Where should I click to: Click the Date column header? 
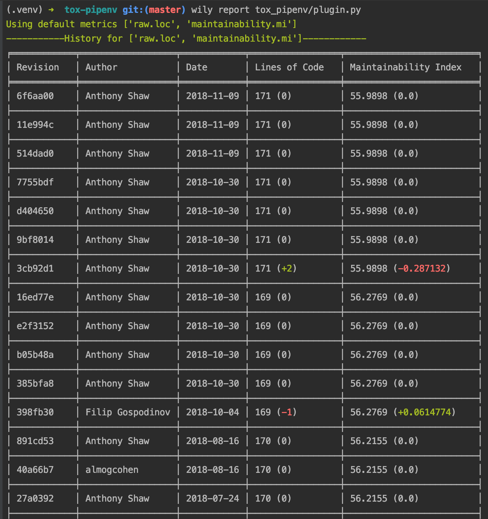(197, 67)
